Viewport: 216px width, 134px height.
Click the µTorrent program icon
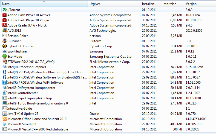pos(4,10)
